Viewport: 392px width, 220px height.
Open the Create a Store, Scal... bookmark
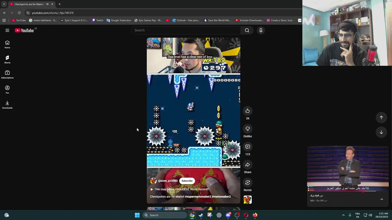[280, 20]
